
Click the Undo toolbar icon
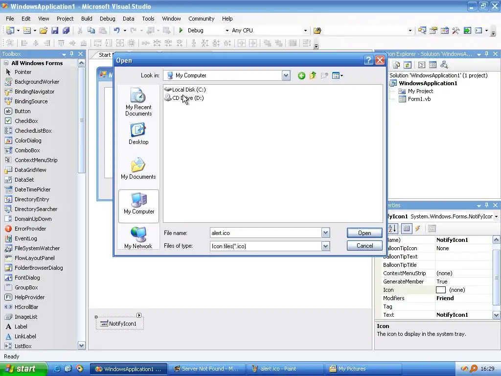coord(116,30)
